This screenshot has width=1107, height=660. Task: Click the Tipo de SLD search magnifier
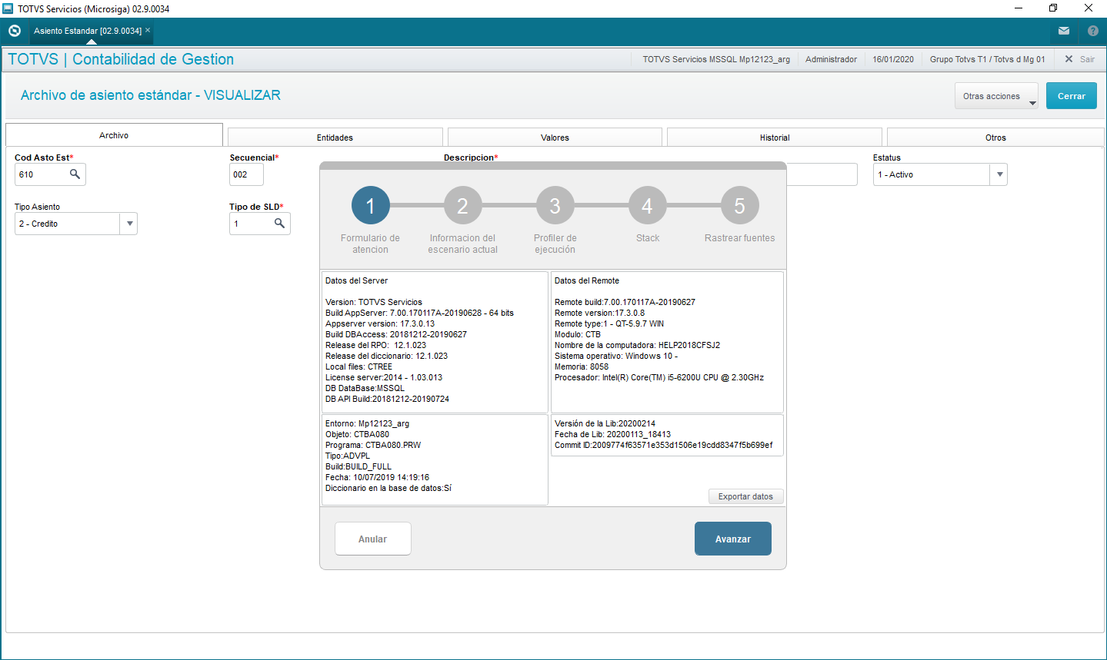click(279, 224)
